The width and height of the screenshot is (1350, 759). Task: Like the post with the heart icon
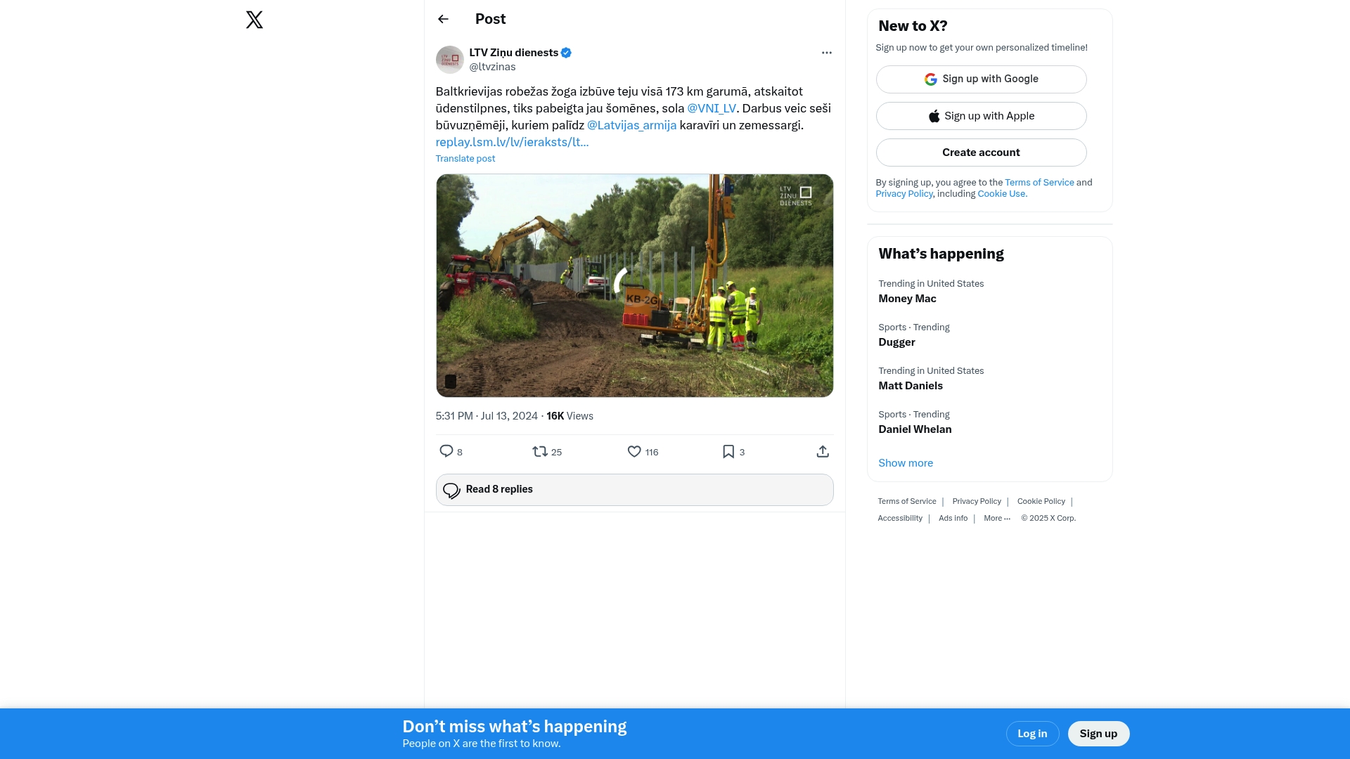[x=634, y=451]
